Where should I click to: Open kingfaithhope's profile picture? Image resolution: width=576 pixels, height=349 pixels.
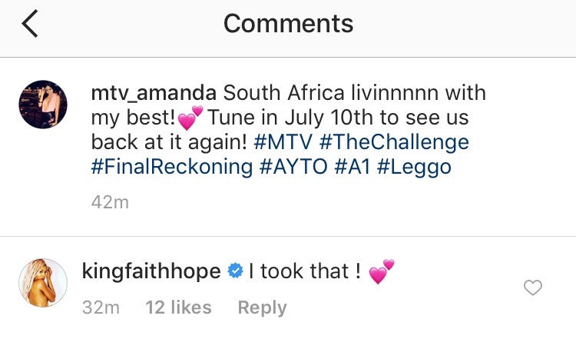coord(43,282)
